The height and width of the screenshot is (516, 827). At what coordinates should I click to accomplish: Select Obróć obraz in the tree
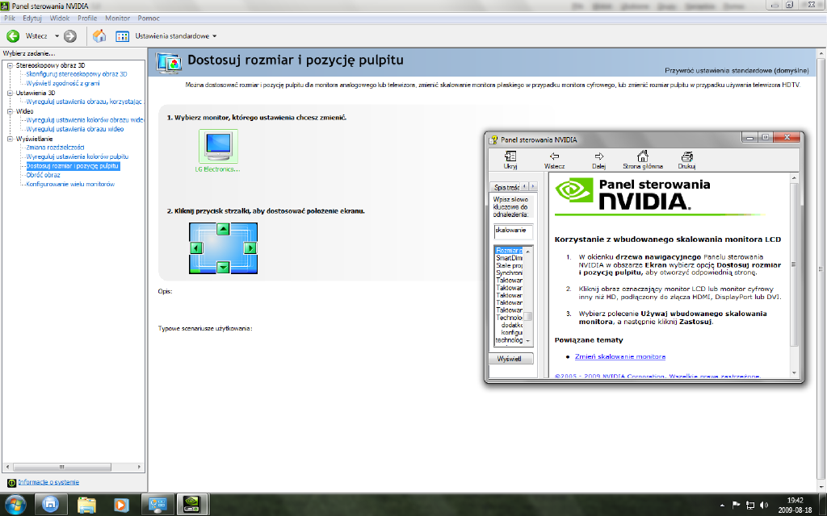point(44,175)
